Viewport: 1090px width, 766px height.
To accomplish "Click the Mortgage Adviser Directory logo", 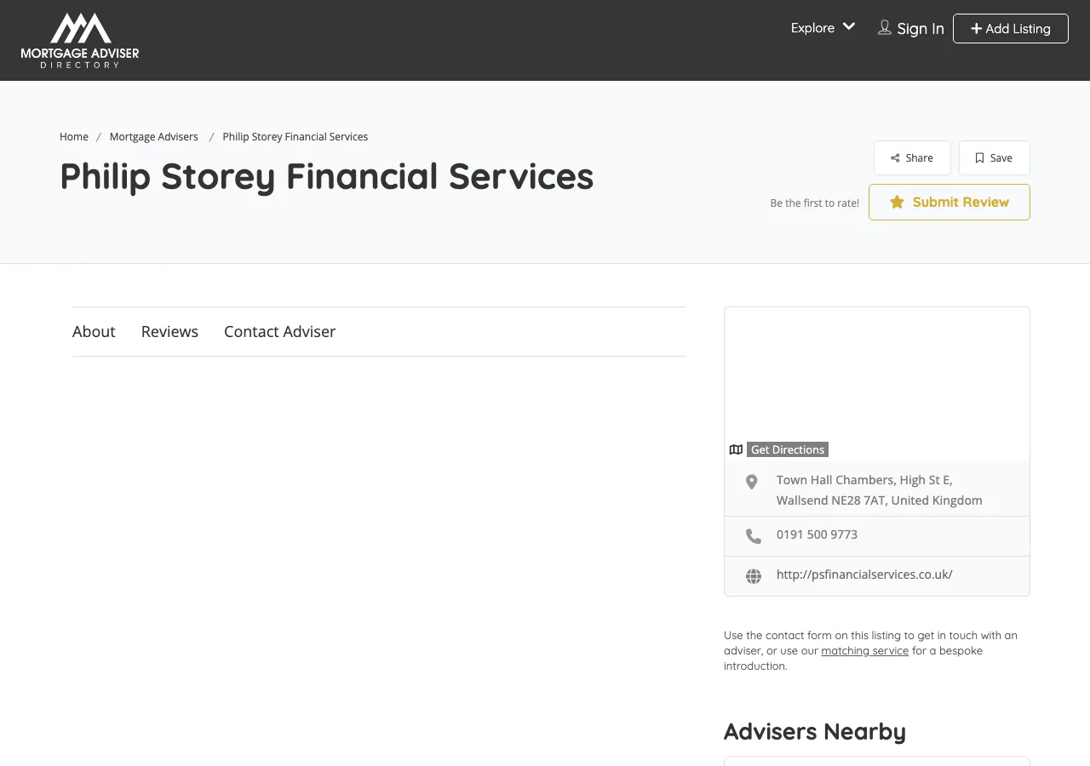I will pyautogui.click(x=79, y=40).
